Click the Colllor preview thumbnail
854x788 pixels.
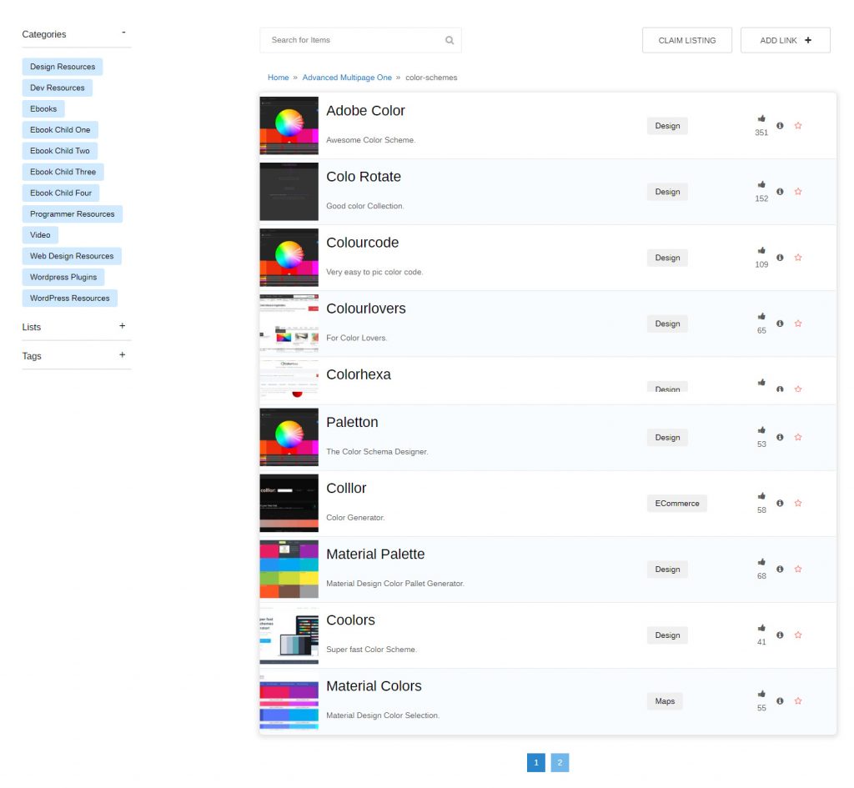289,503
